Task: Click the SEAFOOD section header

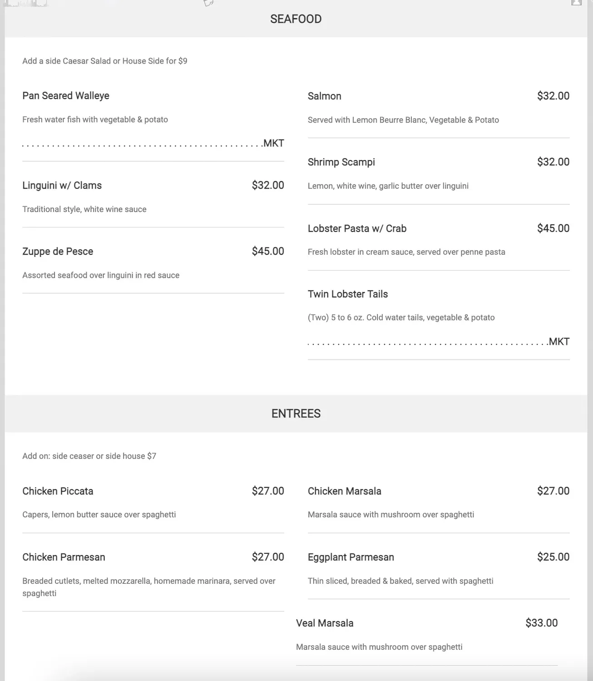Action: 296,19
